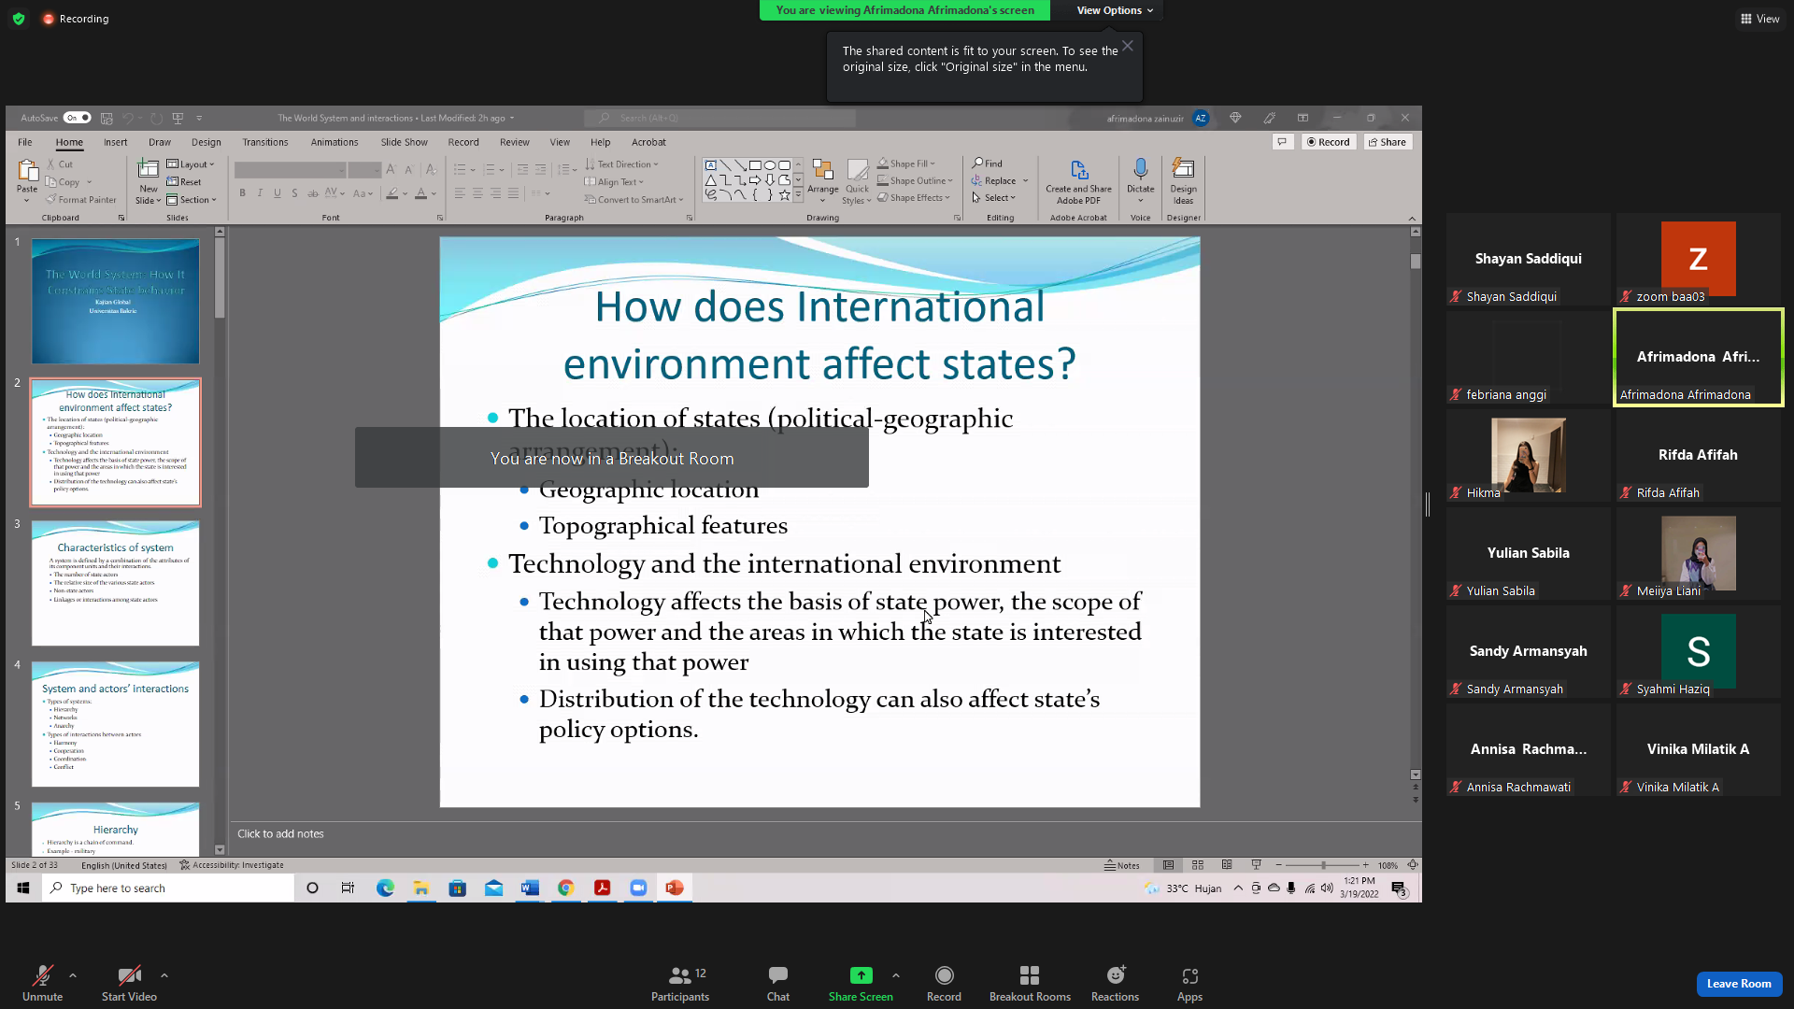This screenshot has width=1794, height=1009.
Task: Open slide Layout dropdown
Action: coord(191,164)
